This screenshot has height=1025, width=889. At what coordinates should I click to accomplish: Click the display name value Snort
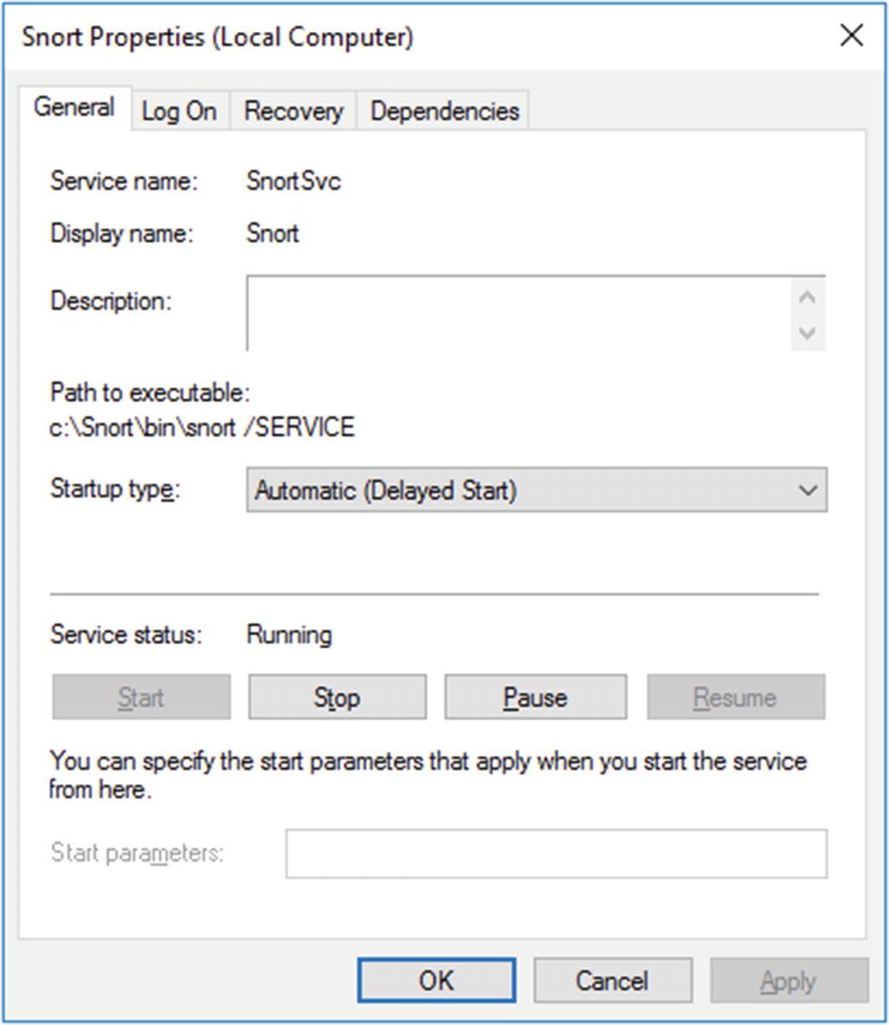coord(273,233)
